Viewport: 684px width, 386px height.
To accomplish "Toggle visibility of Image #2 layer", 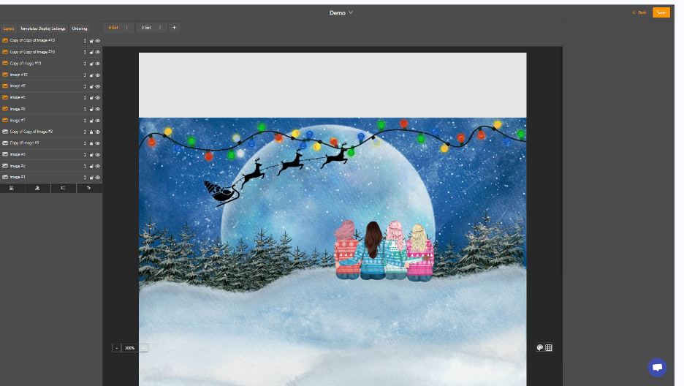I will coord(98,166).
